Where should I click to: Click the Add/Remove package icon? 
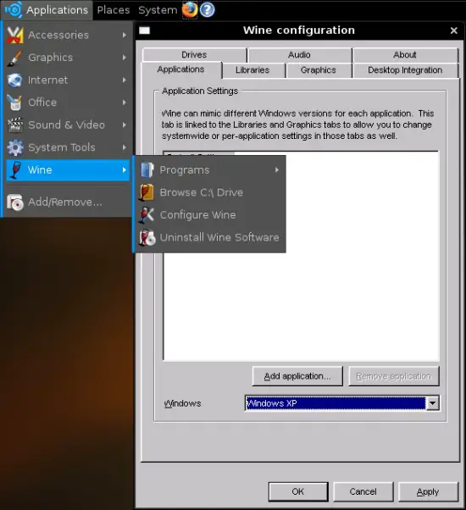pos(15,202)
